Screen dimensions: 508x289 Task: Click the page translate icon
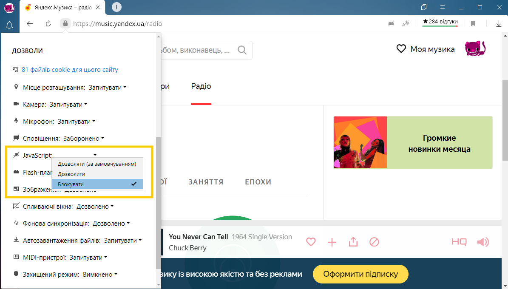[405, 23]
